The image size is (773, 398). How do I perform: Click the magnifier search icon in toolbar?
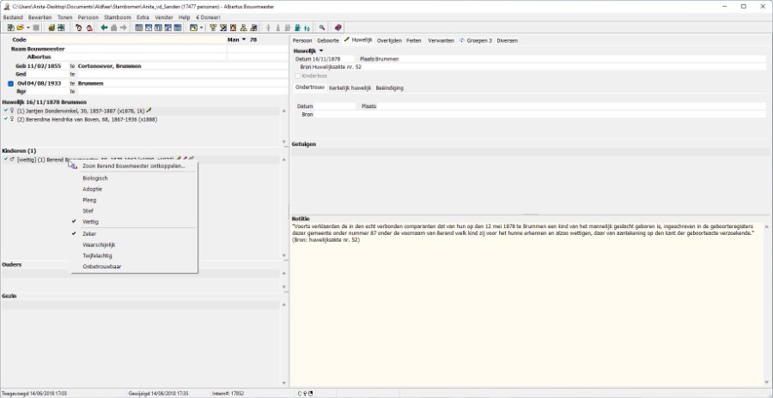click(x=322, y=27)
